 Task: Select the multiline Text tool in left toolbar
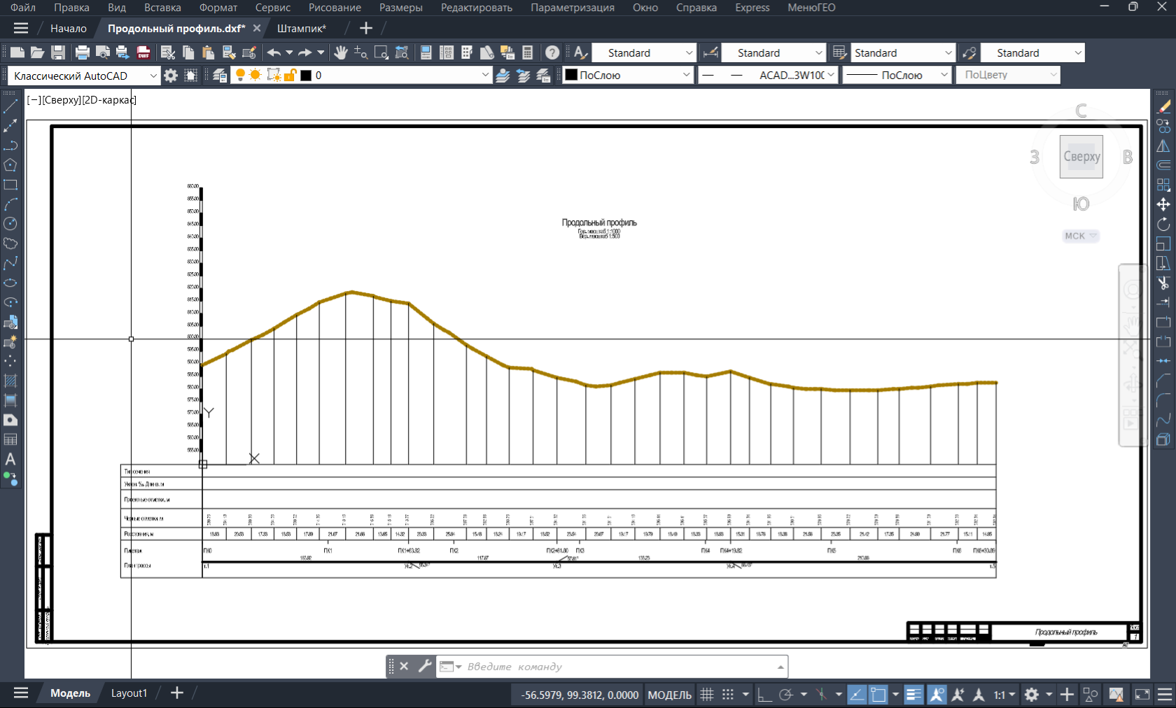[10, 460]
